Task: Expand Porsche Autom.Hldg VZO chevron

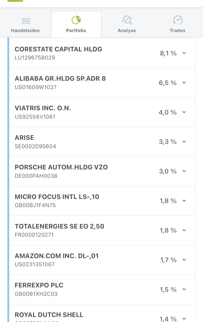Action: tap(184, 171)
